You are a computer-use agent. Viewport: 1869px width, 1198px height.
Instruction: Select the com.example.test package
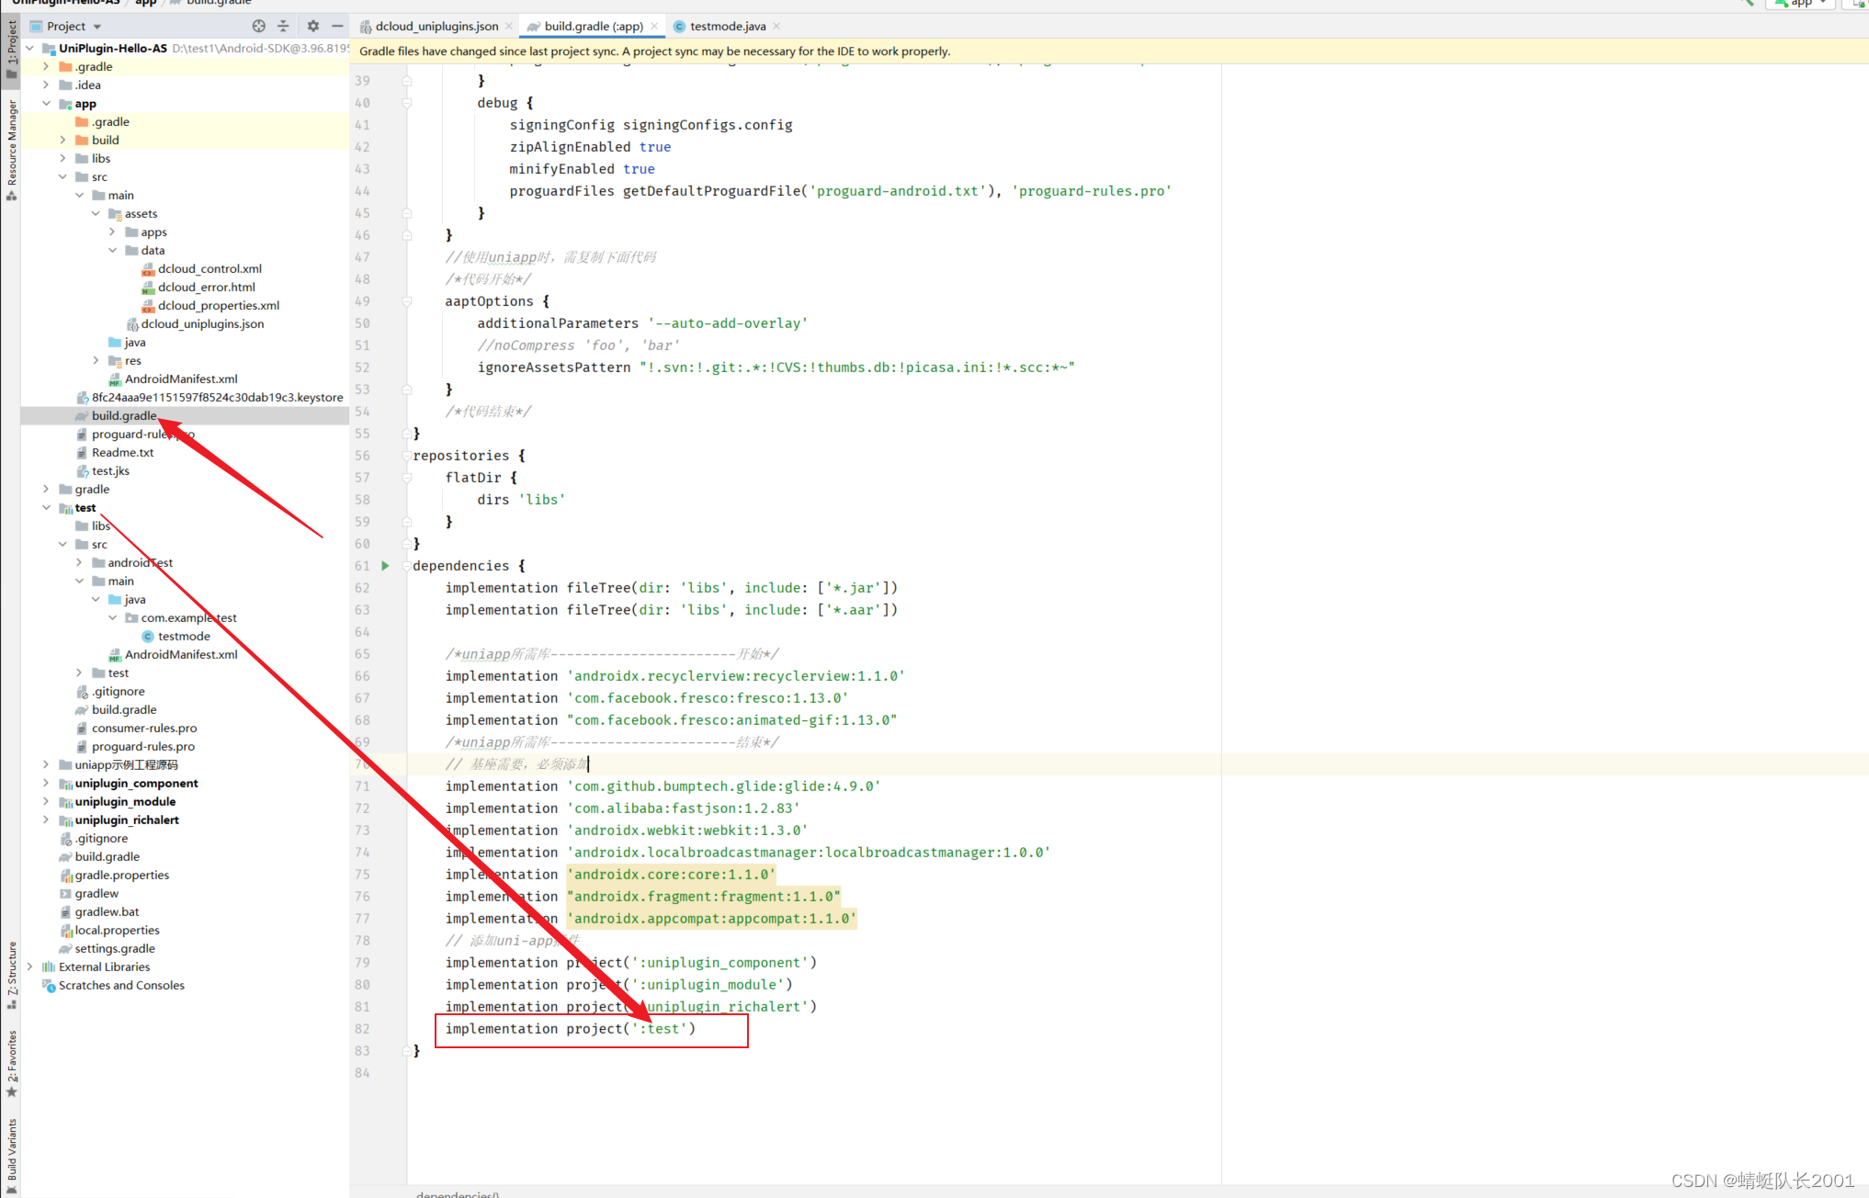click(x=188, y=617)
